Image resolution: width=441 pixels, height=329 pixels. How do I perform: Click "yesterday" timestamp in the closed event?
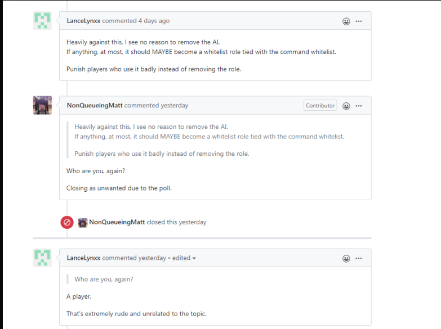click(193, 222)
